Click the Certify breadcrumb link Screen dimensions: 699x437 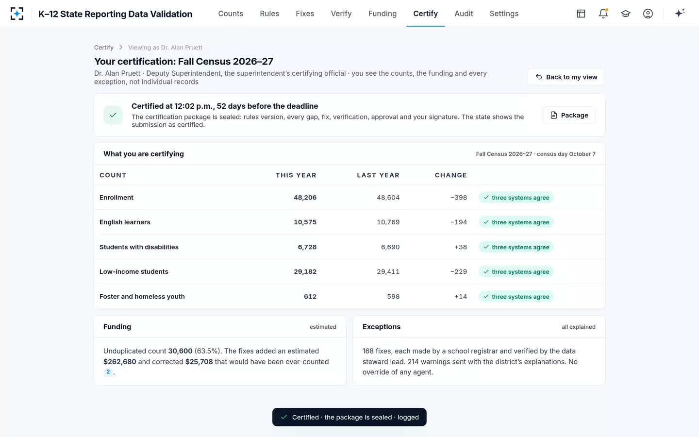point(104,47)
